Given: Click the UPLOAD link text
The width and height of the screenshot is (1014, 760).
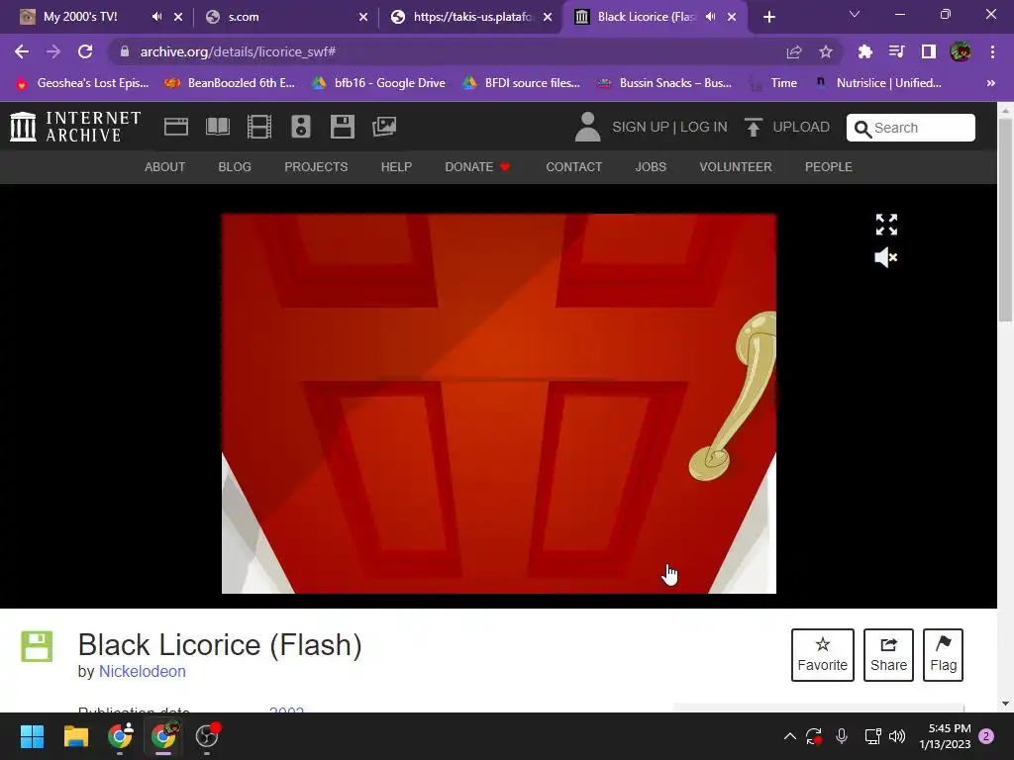Looking at the screenshot, I should [801, 128].
